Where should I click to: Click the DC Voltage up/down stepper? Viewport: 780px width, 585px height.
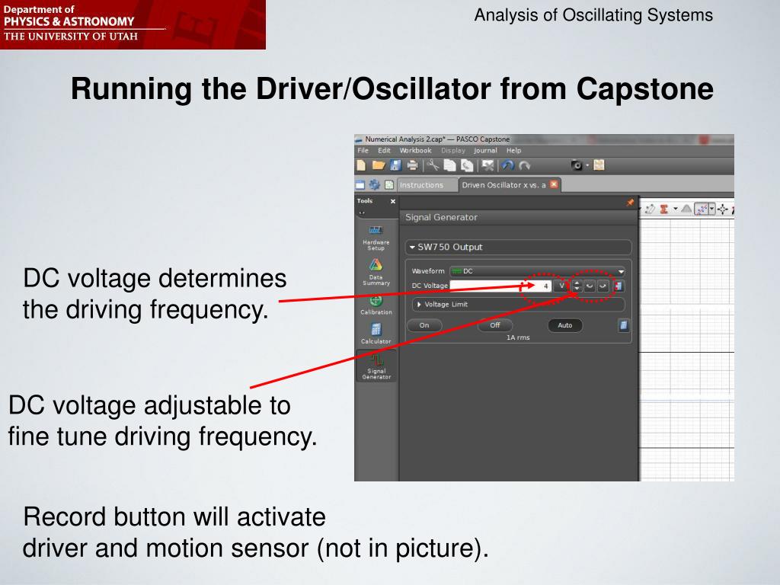pos(577,286)
